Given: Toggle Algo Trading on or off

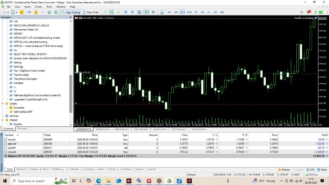Looking at the screenshot, I should (x=71, y=12).
